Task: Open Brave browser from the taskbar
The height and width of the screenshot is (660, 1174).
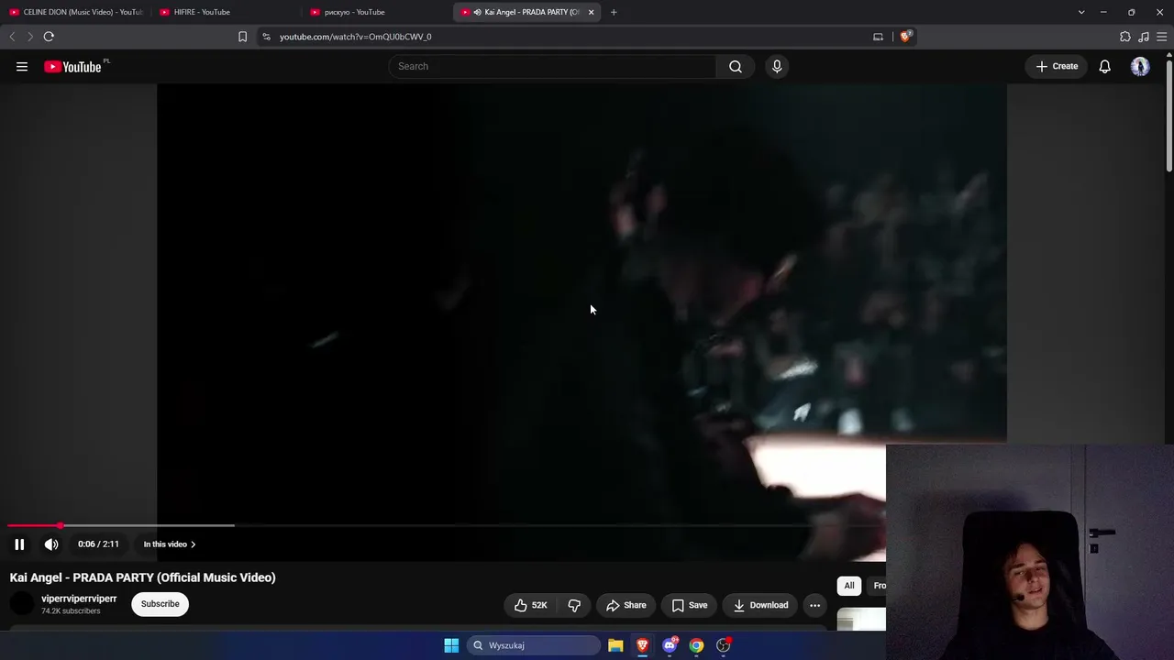Action: [x=642, y=645]
